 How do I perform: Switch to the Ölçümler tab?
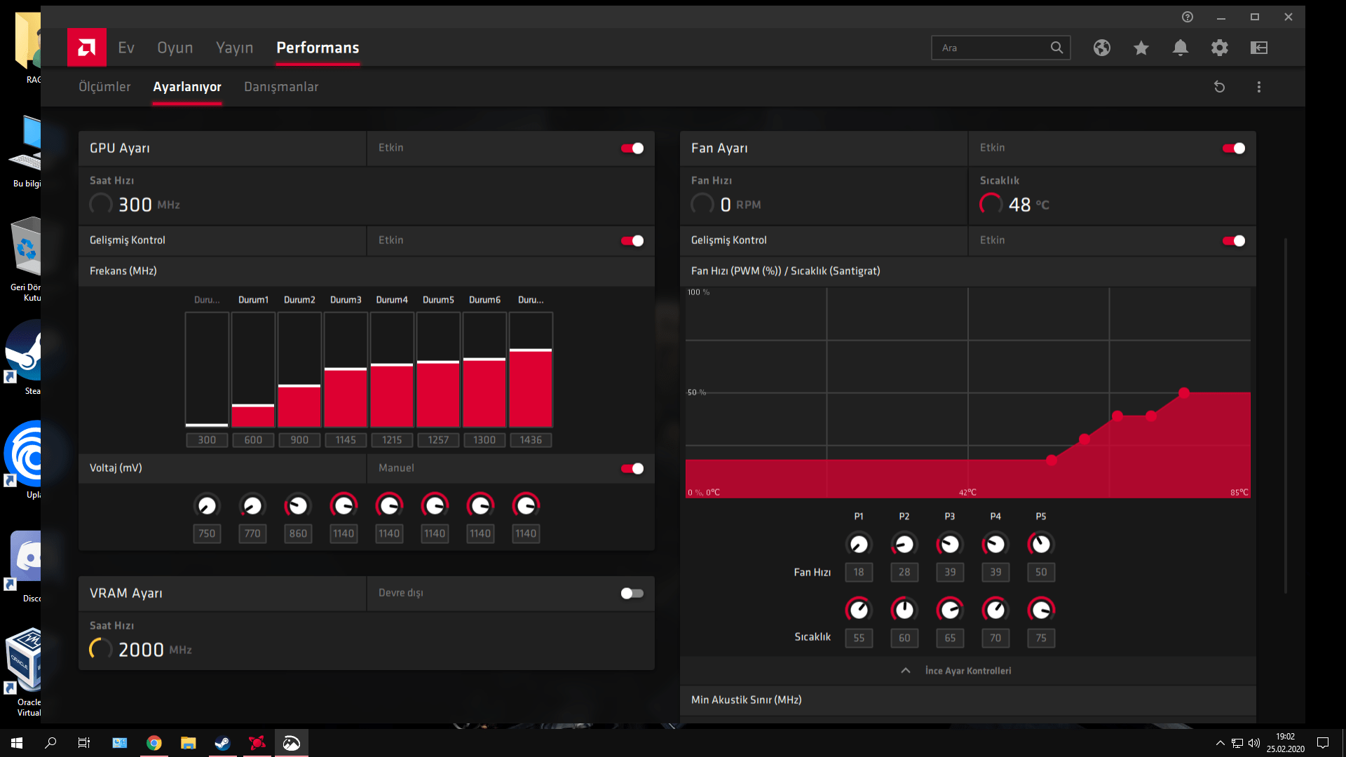tap(104, 87)
